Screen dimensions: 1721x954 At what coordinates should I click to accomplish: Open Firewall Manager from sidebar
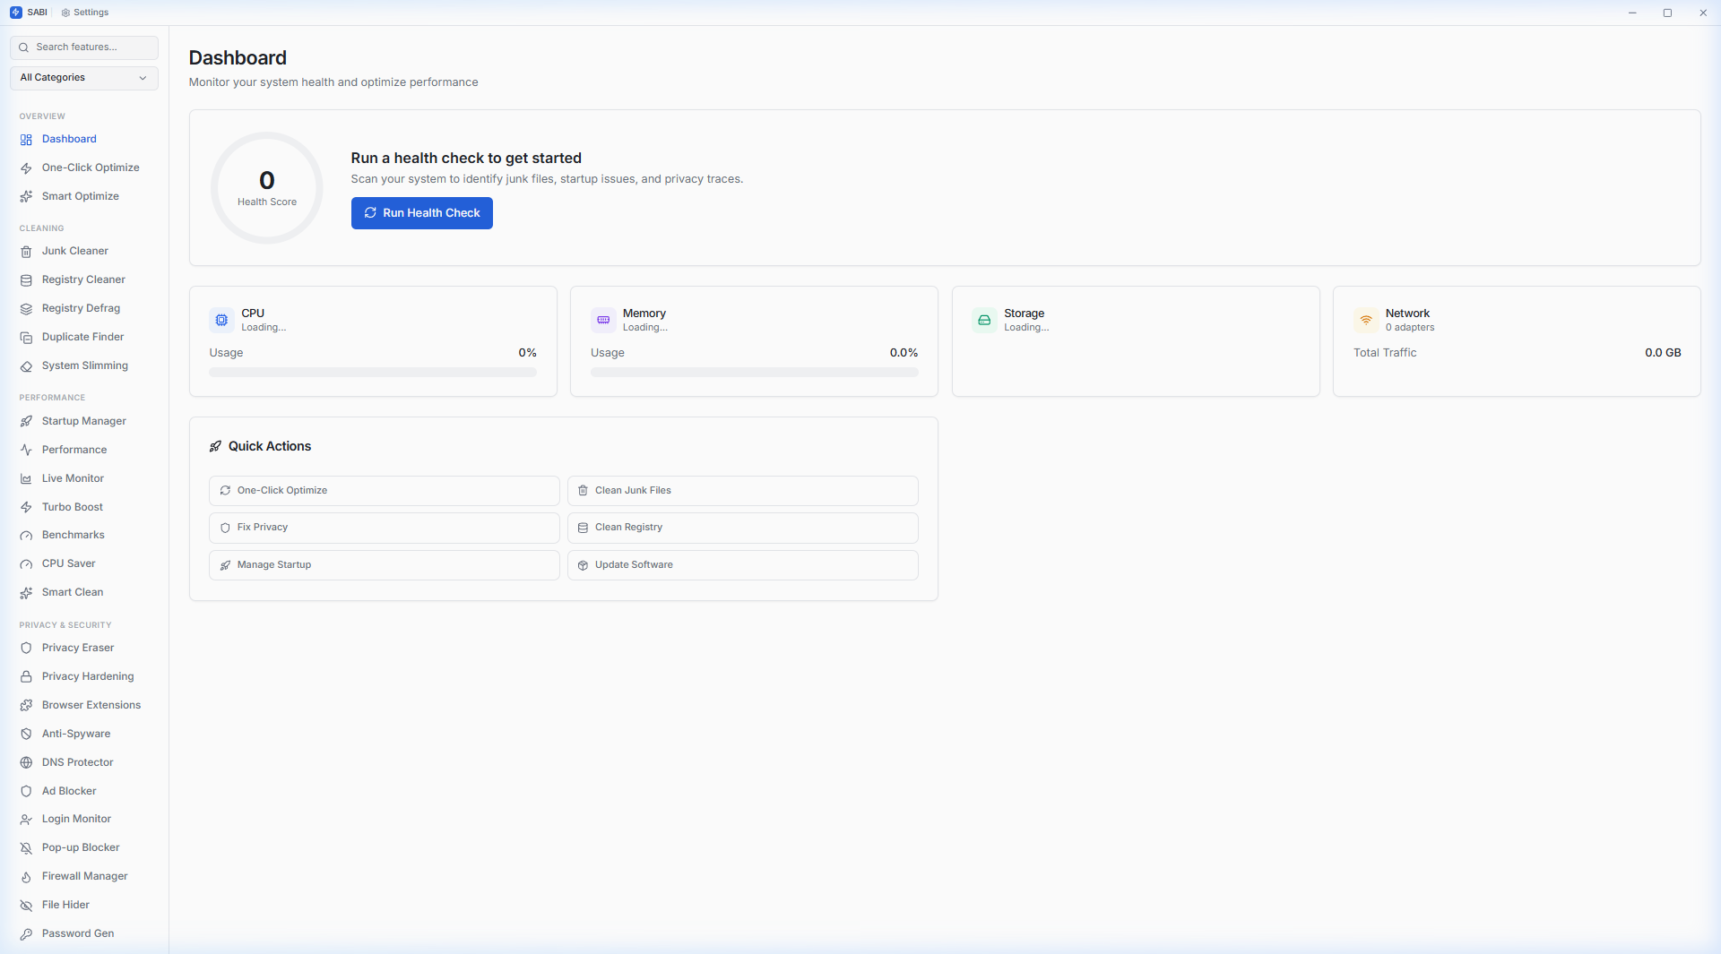tap(84, 877)
